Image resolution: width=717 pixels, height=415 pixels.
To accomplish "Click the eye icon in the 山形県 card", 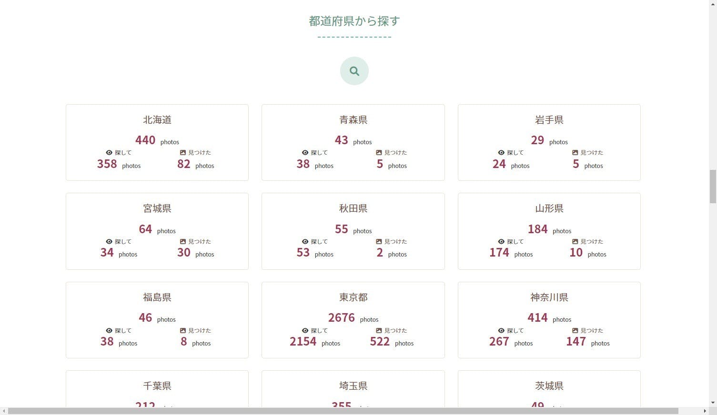I will click(501, 242).
